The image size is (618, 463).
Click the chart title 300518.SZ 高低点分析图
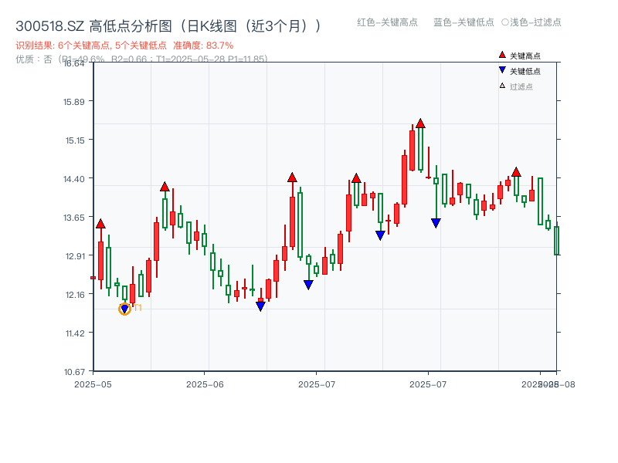[93, 23]
